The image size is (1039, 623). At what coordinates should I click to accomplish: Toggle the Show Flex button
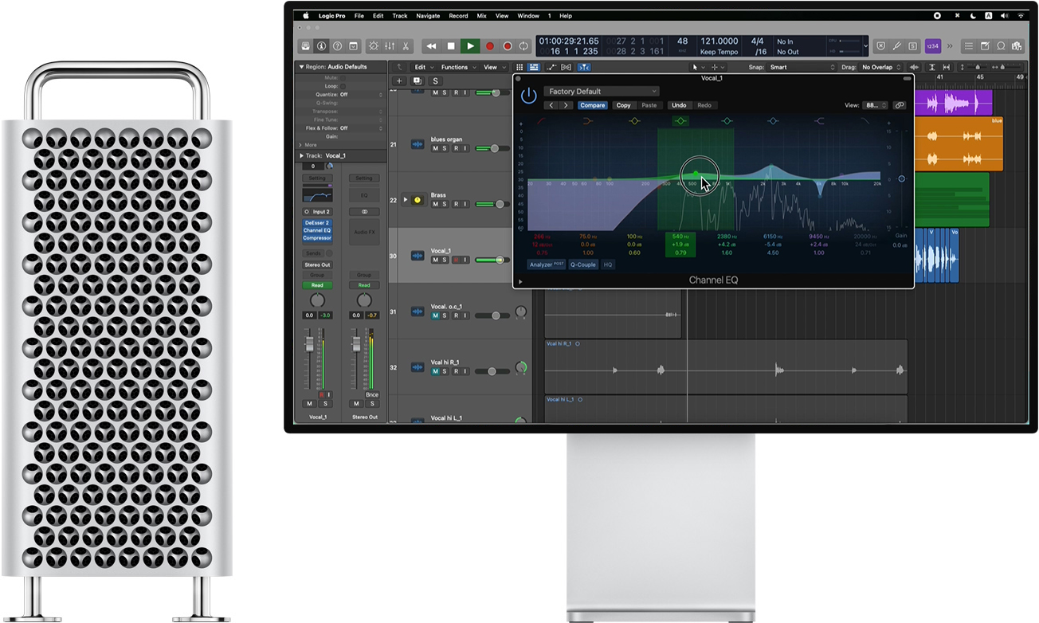[567, 68]
